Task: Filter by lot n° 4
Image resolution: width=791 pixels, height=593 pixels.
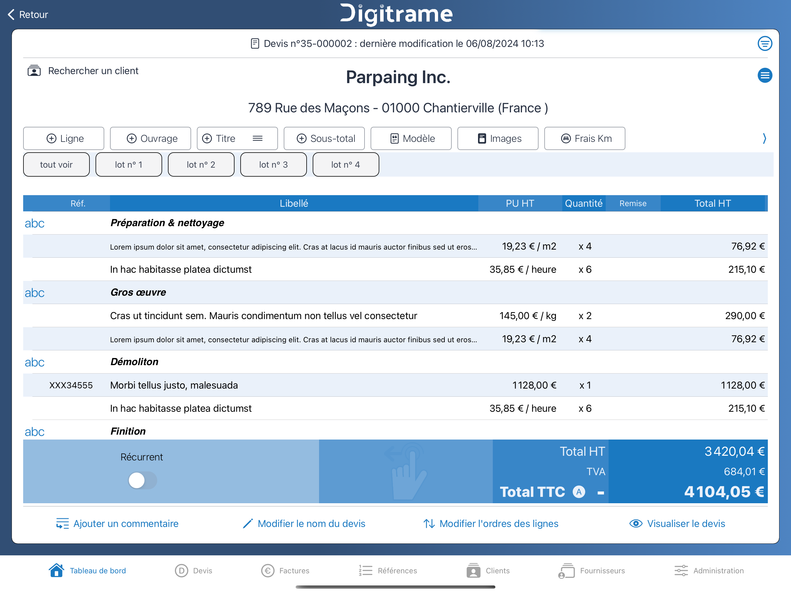Action: pos(346,164)
